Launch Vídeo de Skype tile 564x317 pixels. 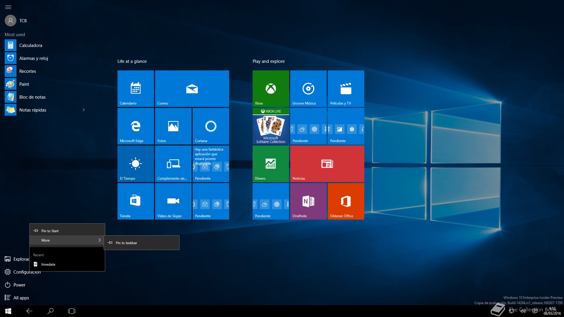pos(173,201)
